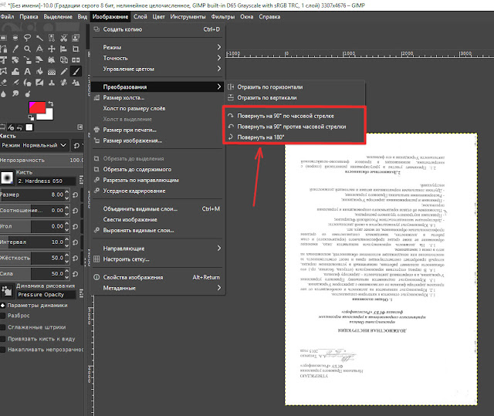Select the Free Select lasso tool
This screenshot has width=494, height=416.
pyautogui.click(x=28, y=38)
